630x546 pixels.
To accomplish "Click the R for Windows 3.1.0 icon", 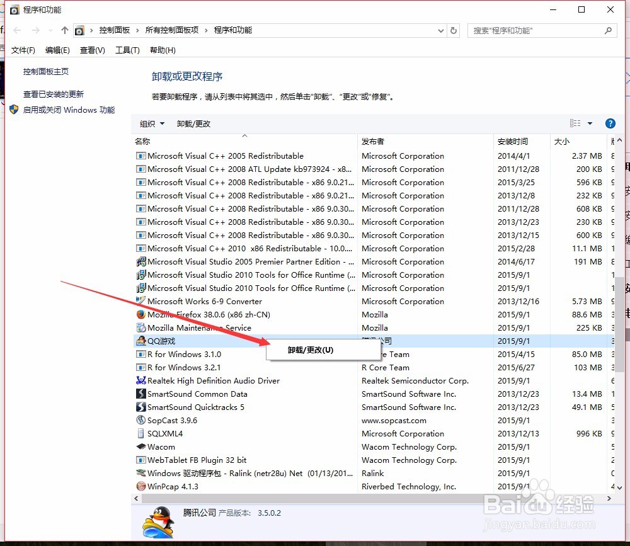I will pos(140,354).
